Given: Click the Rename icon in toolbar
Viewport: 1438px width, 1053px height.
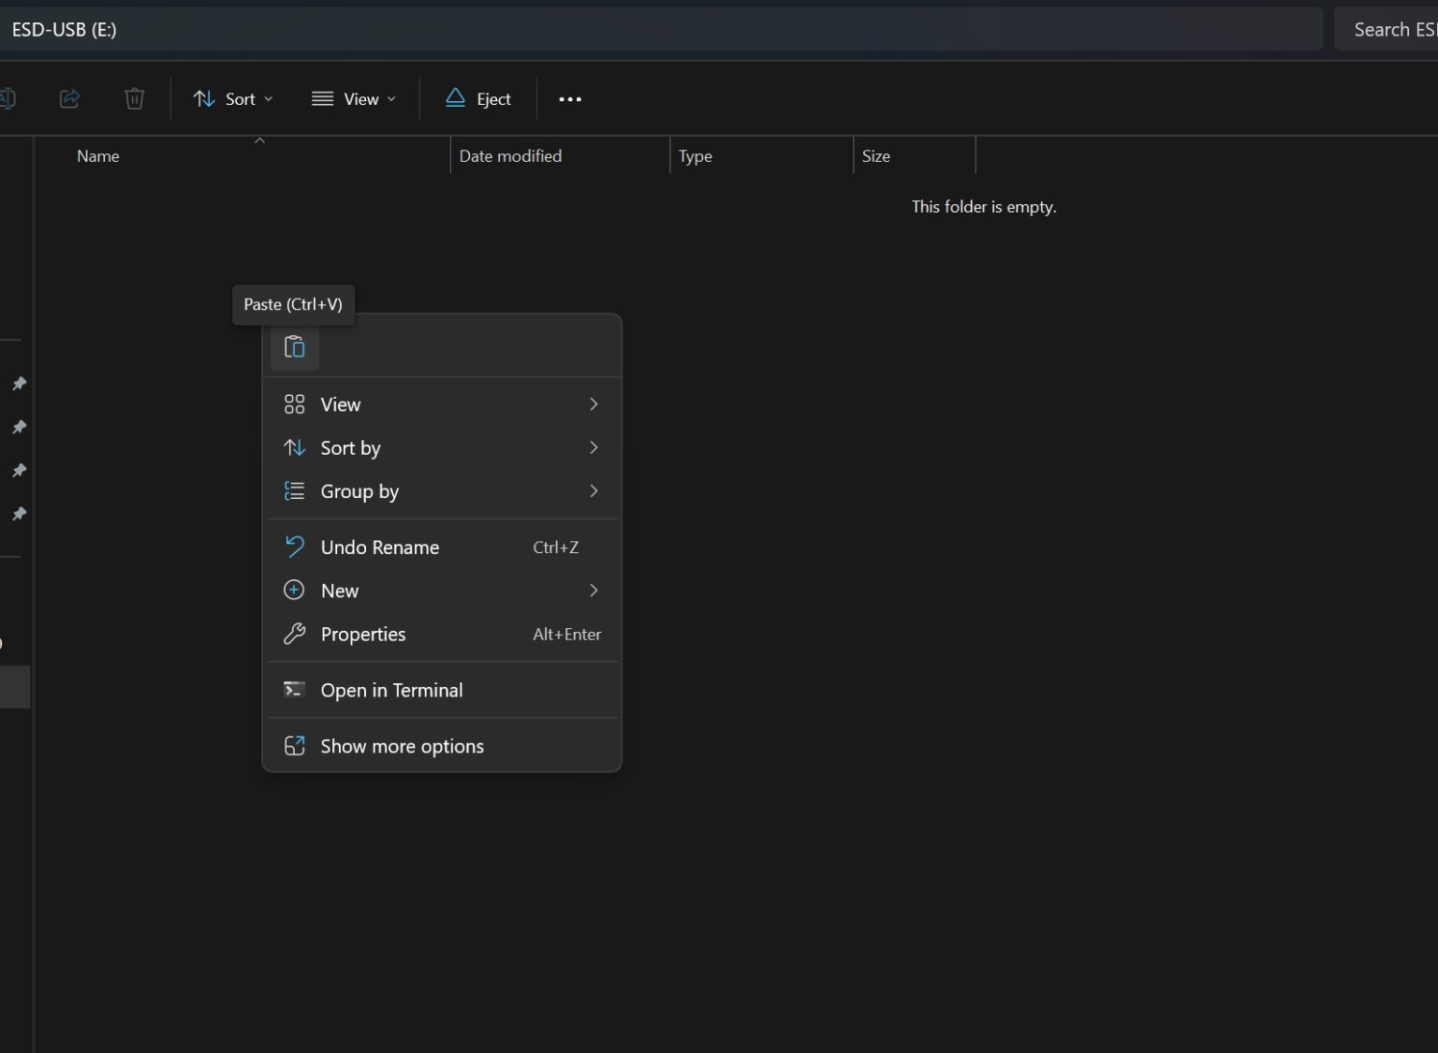Looking at the screenshot, I should [x=7, y=99].
